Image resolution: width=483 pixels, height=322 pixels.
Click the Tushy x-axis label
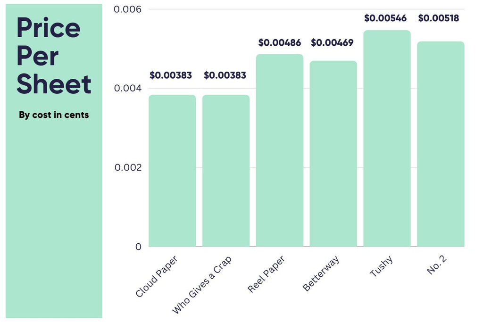(382, 267)
